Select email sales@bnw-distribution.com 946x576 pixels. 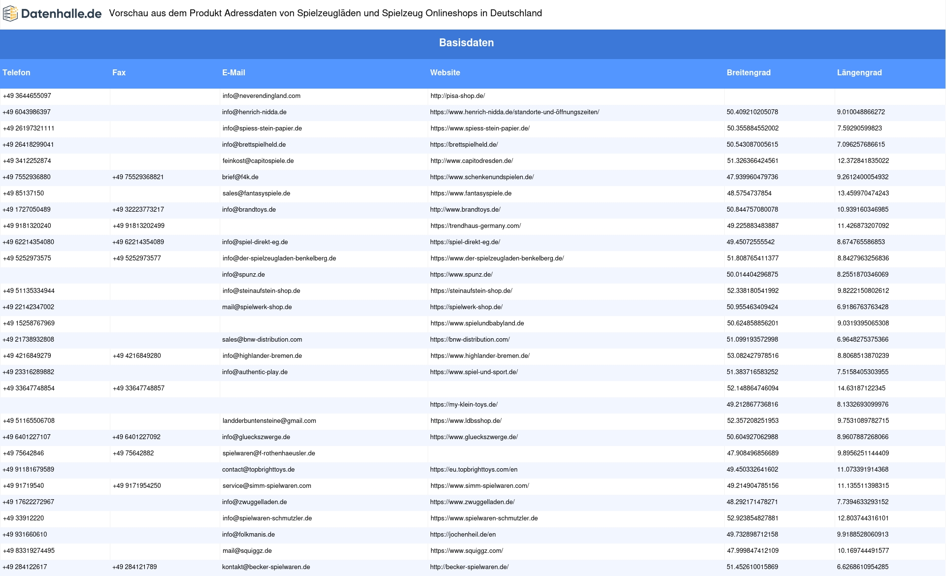tap(262, 340)
